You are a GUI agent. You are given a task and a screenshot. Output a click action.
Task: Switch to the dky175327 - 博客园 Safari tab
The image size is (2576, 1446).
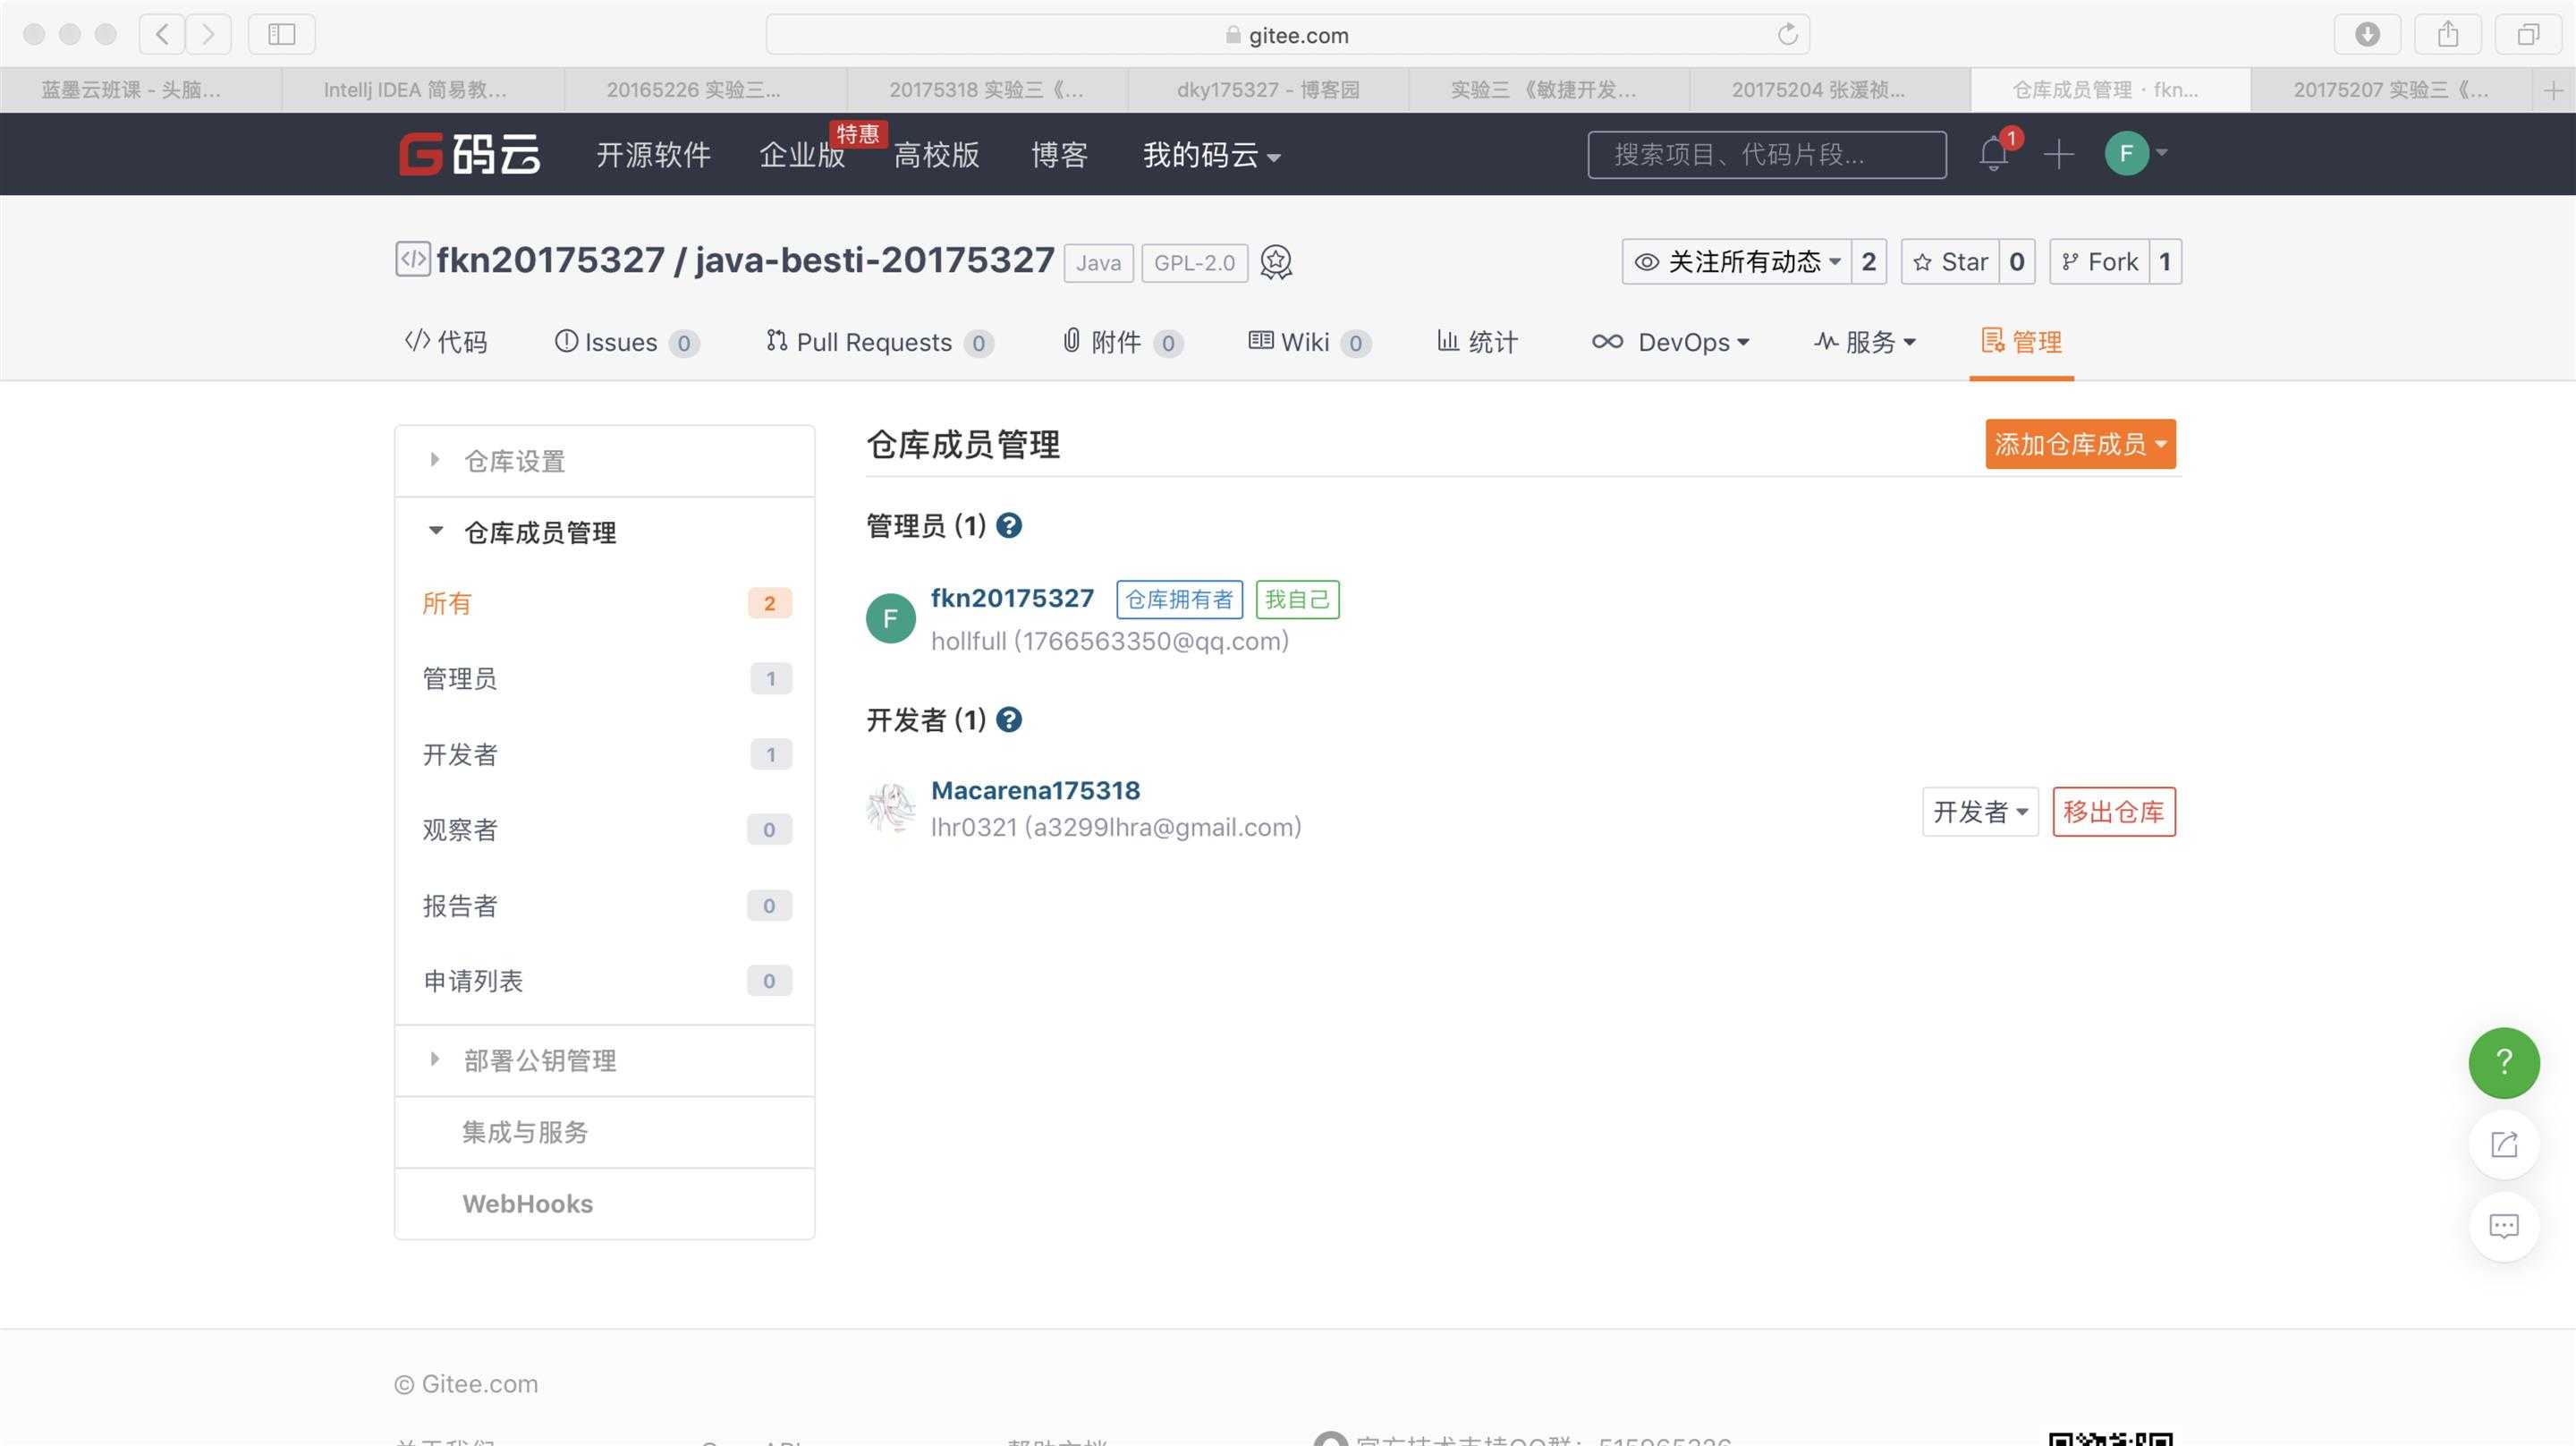pos(1268,90)
